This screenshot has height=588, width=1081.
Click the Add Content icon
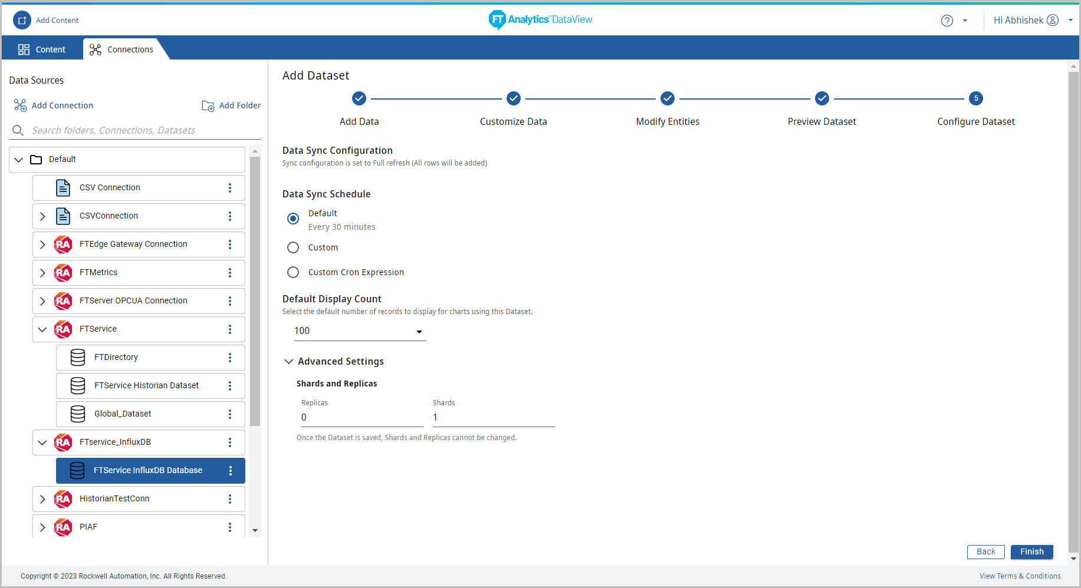[x=22, y=20]
